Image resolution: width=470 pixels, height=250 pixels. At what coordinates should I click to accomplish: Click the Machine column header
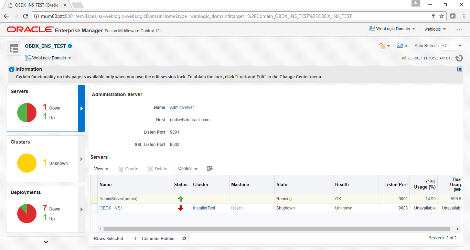tap(252, 184)
